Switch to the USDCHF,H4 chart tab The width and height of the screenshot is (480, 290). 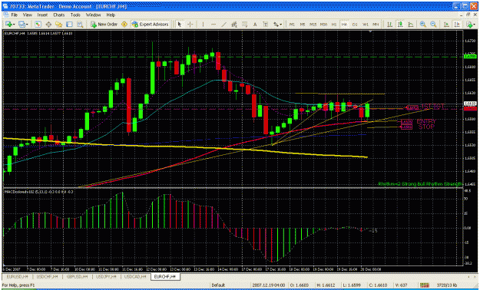point(47,276)
